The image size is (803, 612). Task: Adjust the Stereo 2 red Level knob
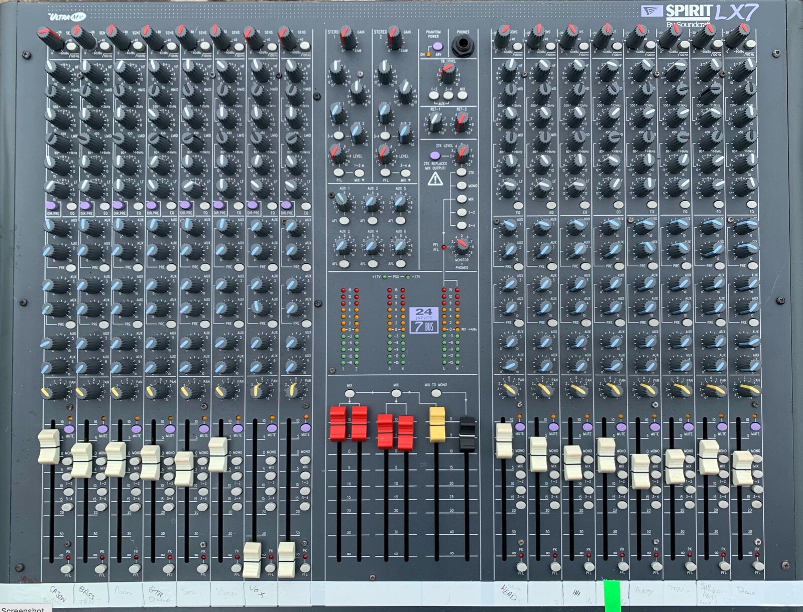point(384,154)
